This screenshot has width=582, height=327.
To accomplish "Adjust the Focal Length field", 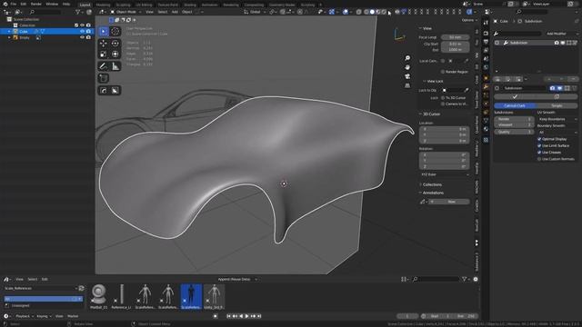I will pyautogui.click(x=455, y=37).
